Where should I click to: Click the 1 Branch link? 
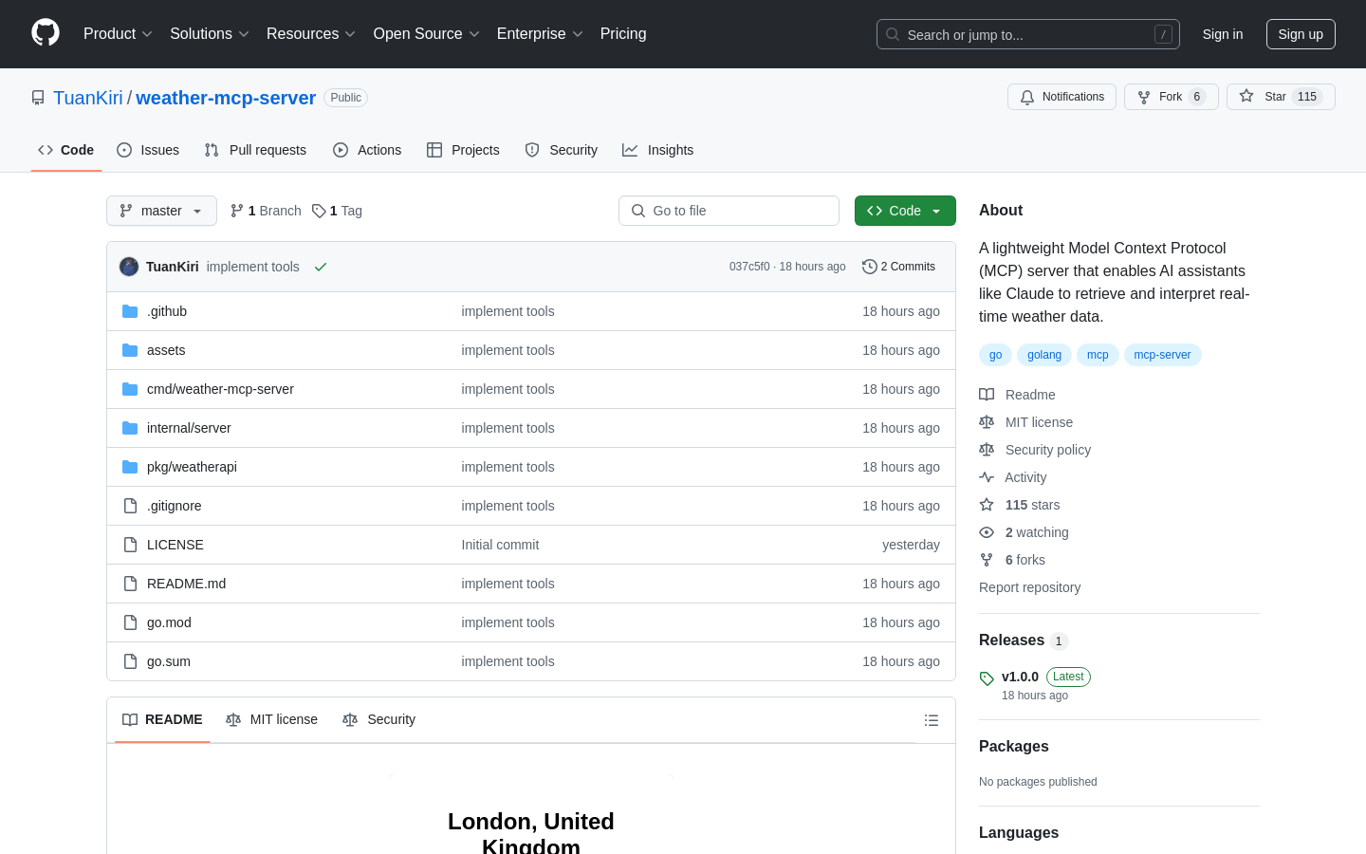coord(266,211)
